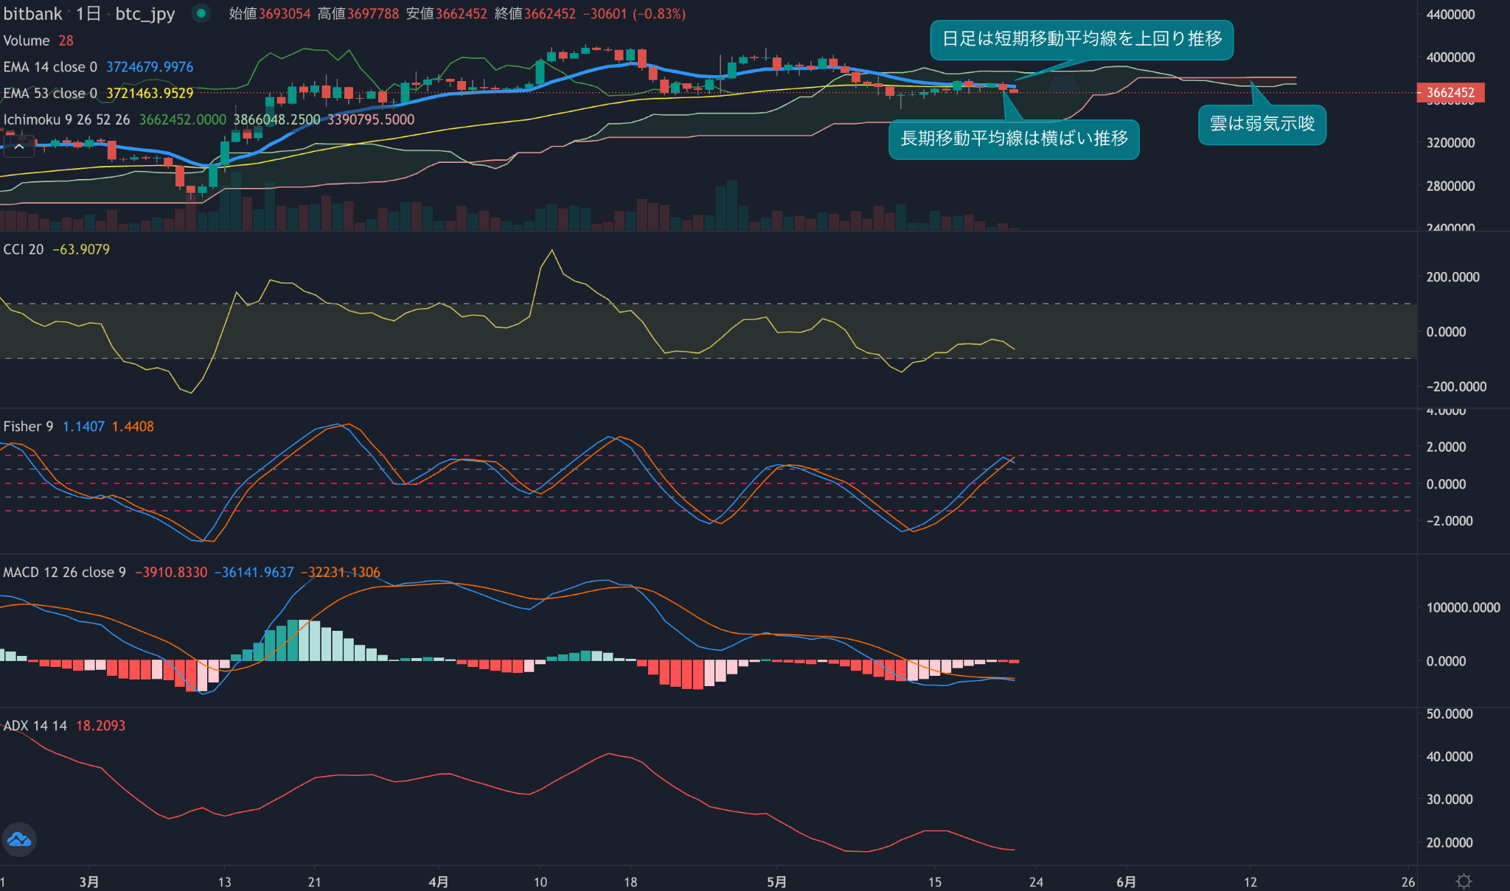Click the green market status dot
1510x891 pixels.
tap(201, 13)
